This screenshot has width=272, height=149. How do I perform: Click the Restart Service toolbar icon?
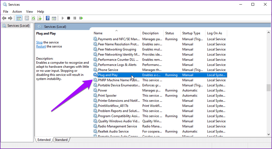pos(81,18)
